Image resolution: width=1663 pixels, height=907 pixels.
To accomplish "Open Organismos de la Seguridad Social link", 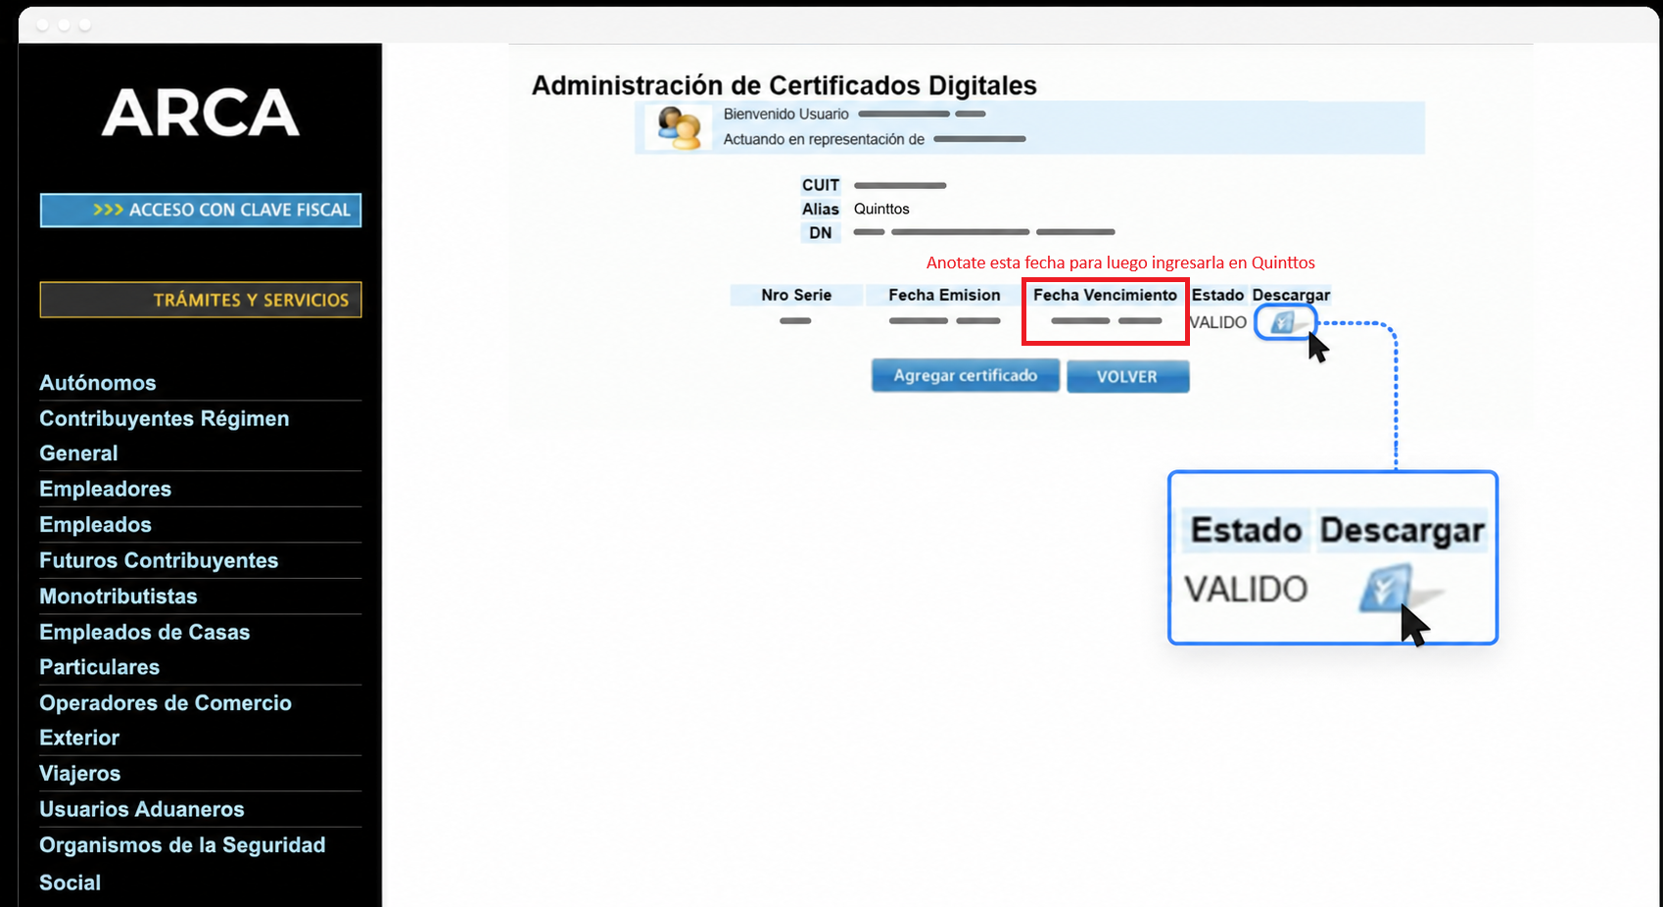I will click(x=182, y=864).
